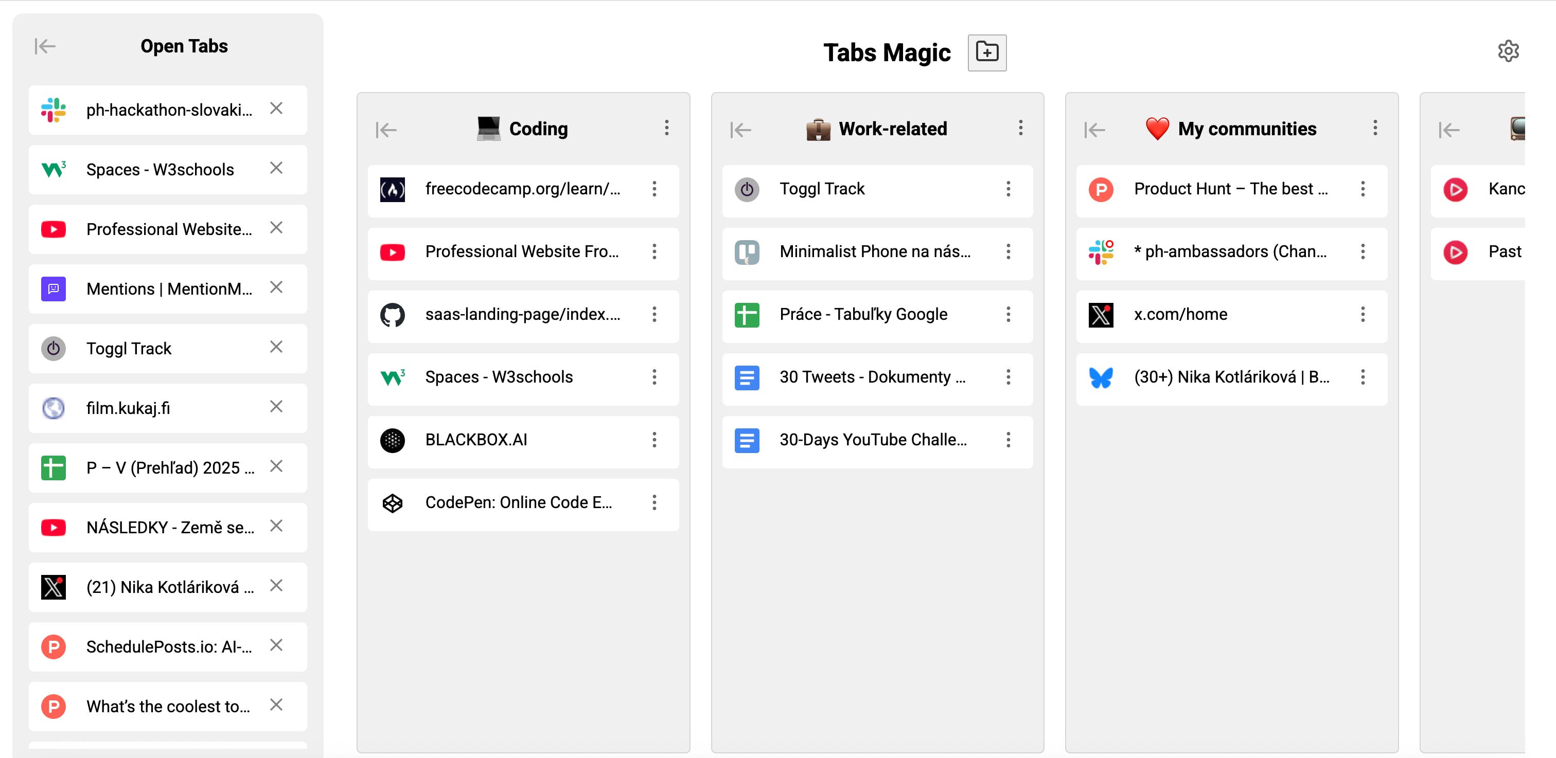
Task: Select the NÁSLEDKY - Země se open tab
Action: tap(168, 528)
